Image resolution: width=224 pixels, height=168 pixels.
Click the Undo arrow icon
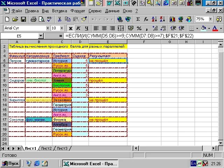pyautogui.click(x=94, y=19)
